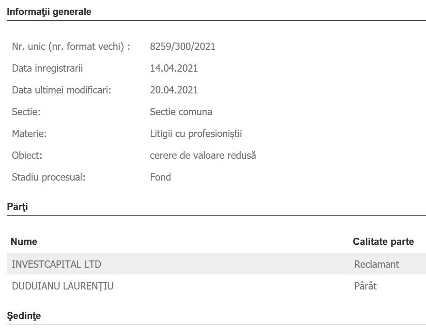This screenshot has height=335, width=426.
Task: Select the INVESTCAPITAL LTD party row
Action: click(x=57, y=264)
